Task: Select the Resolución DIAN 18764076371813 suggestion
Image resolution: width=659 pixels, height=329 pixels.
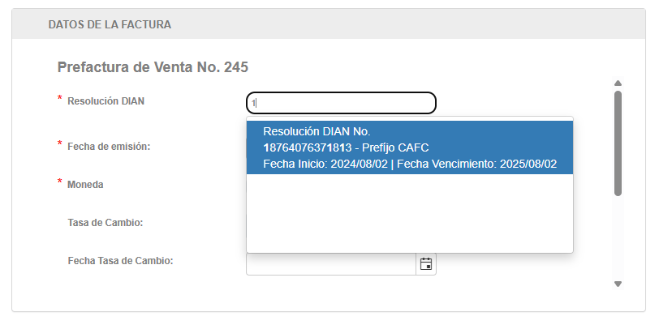Action: [x=410, y=147]
